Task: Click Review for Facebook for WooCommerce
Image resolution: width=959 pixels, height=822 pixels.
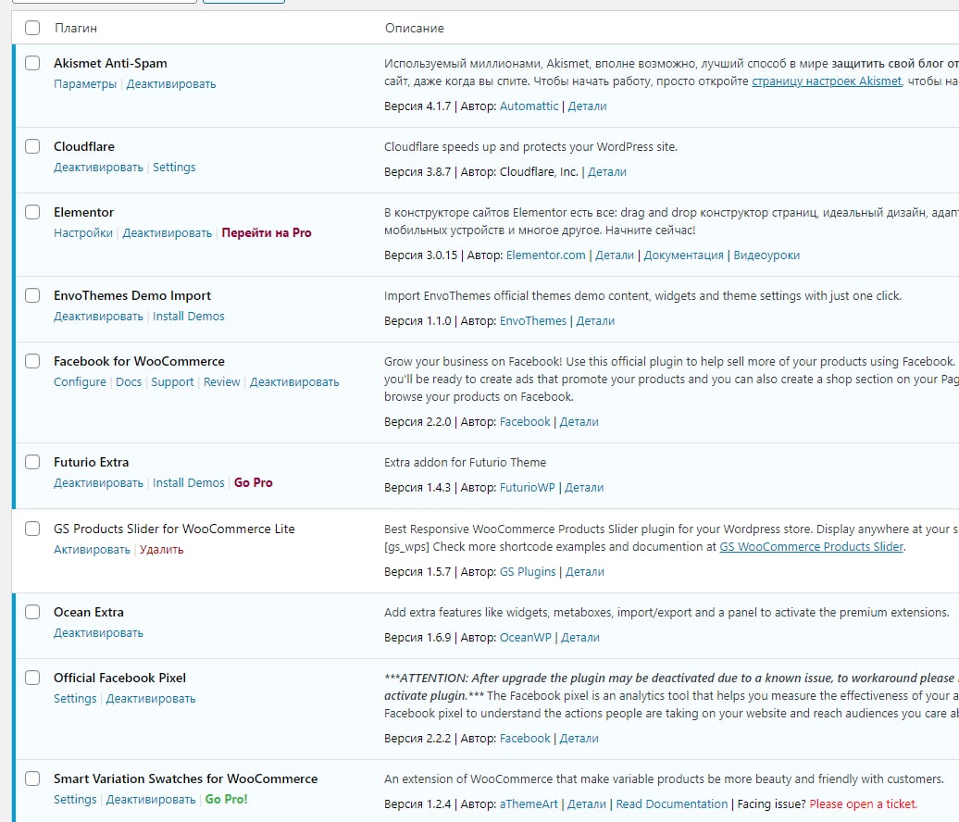Action: coord(221,381)
